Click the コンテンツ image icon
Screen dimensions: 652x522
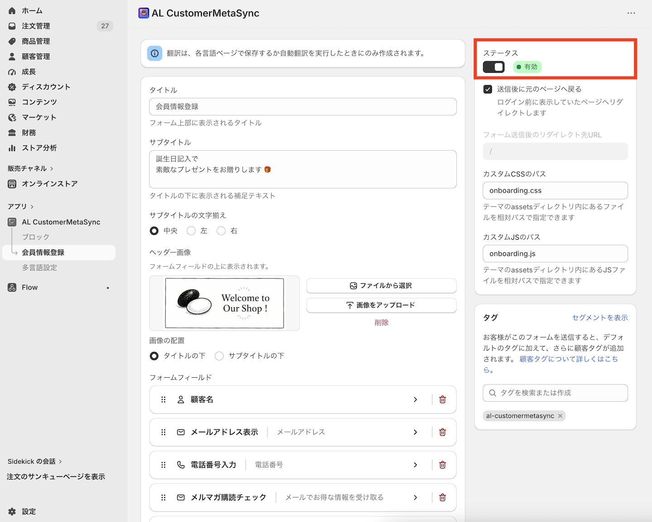pos(12,102)
